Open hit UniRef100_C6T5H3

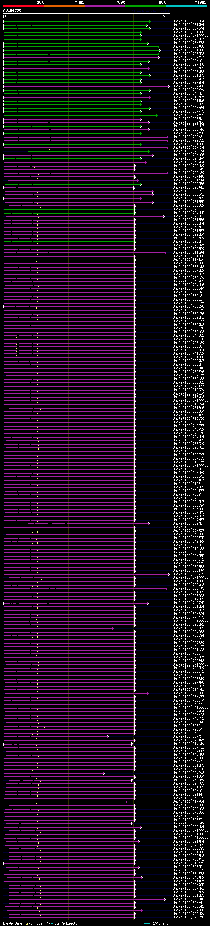tap(188, 76)
